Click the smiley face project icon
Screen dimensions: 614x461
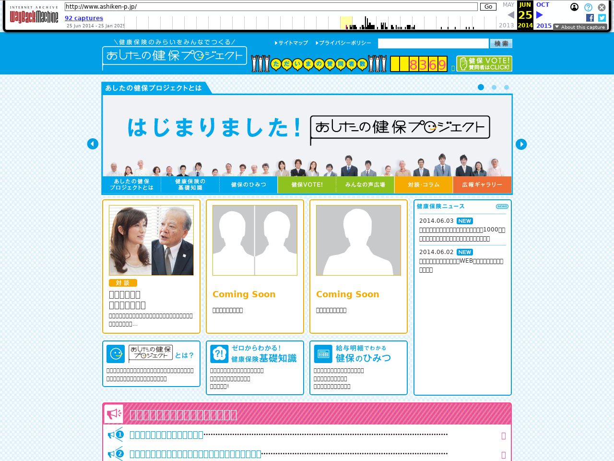click(x=116, y=354)
